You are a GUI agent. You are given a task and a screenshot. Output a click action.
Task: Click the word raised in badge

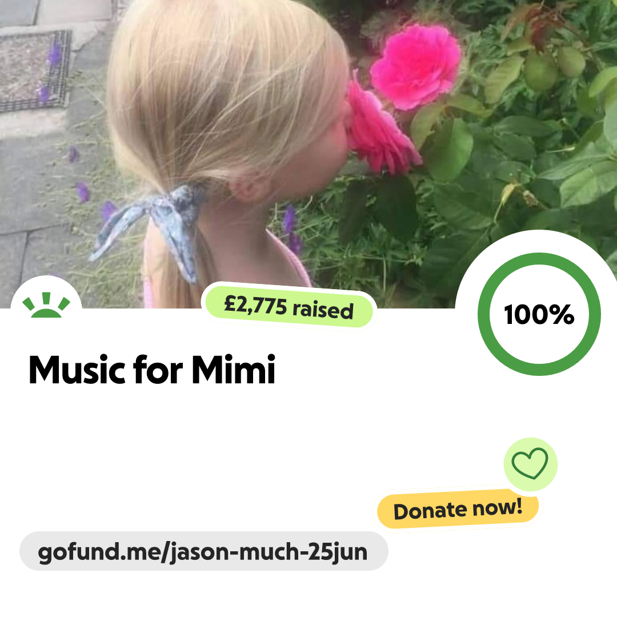click(x=323, y=309)
